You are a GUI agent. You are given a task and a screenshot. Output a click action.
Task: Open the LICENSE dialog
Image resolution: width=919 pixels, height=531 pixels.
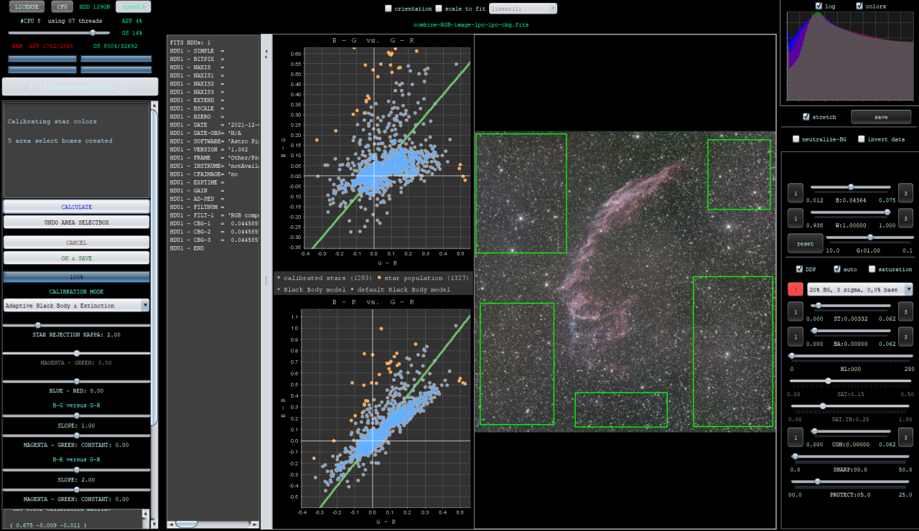(27, 6)
